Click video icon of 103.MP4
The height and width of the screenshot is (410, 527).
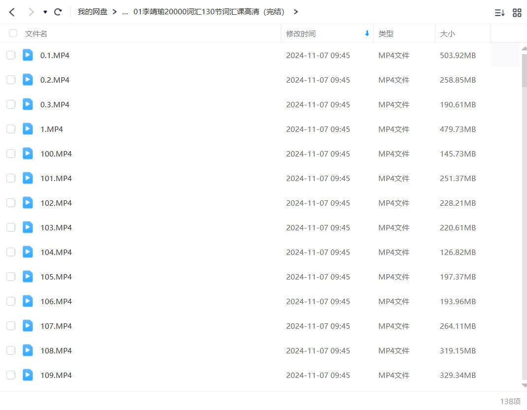(28, 227)
